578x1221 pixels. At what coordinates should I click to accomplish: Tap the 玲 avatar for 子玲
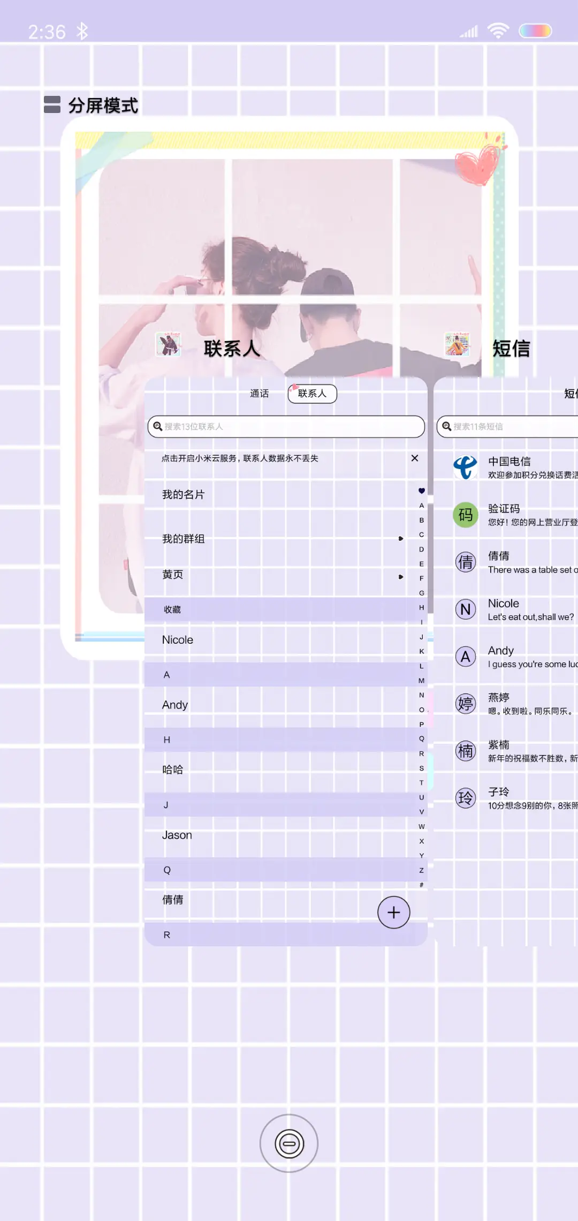click(466, 798)
